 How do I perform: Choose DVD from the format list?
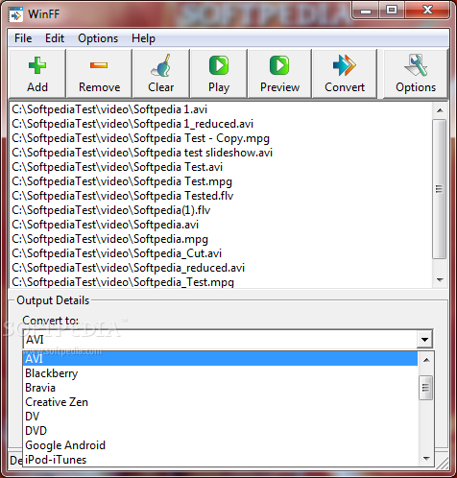tap(220, 431)
